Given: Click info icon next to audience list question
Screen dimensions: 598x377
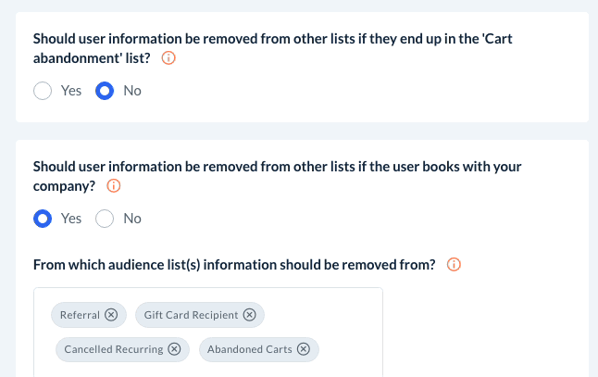Looking at the screenshot, I should point(454,265).
